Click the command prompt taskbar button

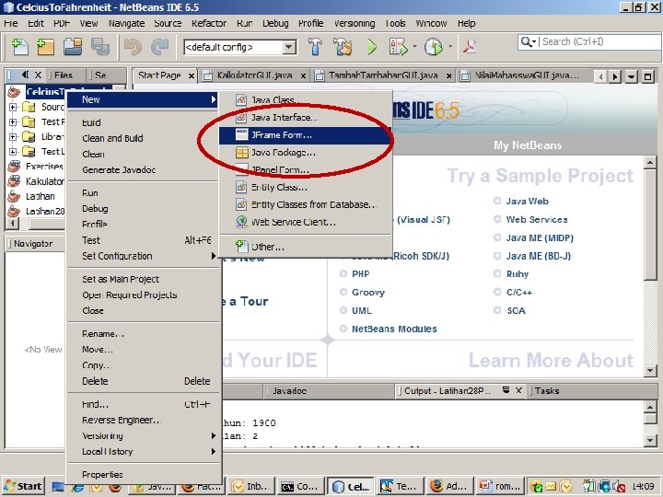point(300,486)
